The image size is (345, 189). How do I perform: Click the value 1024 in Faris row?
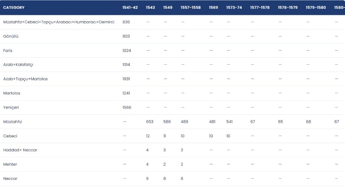click(x=127, y=51)
